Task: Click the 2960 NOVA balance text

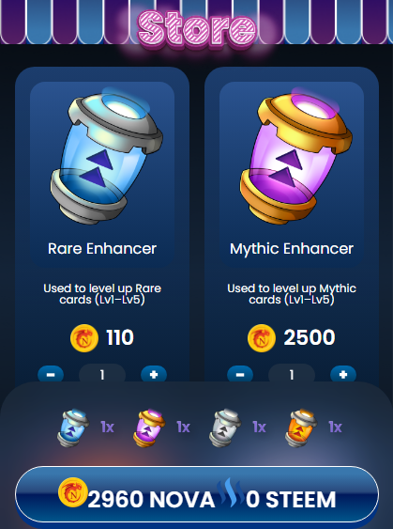Action: 151,500
